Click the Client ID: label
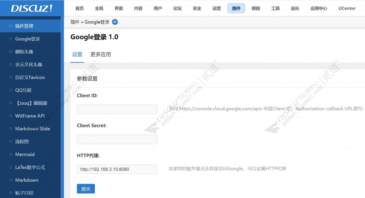The image size is (365, 198). (87, 95)
